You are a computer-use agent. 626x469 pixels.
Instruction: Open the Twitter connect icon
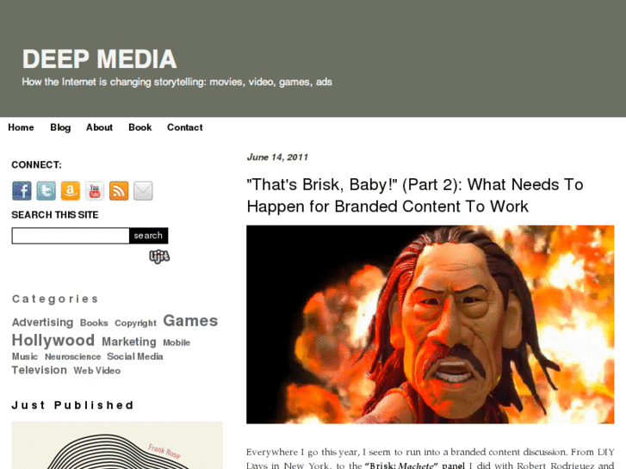[46, 190]
